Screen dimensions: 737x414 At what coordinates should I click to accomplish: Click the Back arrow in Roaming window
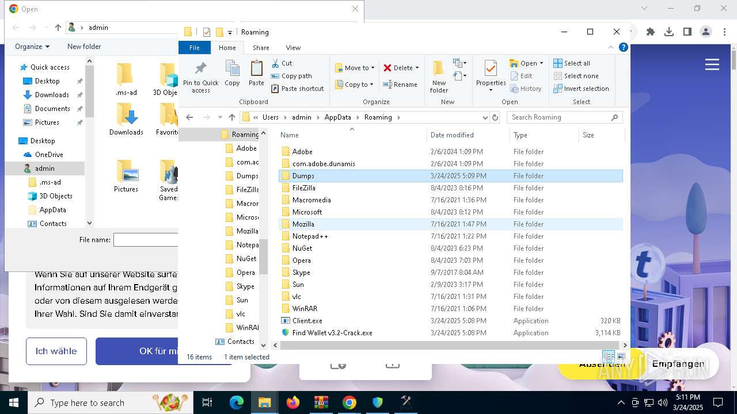click(x=189, y=117)
